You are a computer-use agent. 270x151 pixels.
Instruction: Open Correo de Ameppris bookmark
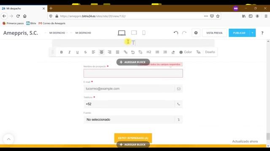tap(52, 23)
